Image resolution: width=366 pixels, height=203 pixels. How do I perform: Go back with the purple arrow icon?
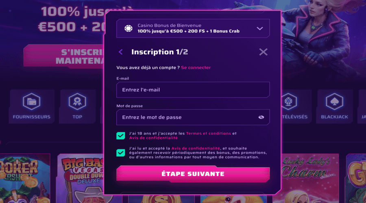pyautogui.click(x=121, y=52)
